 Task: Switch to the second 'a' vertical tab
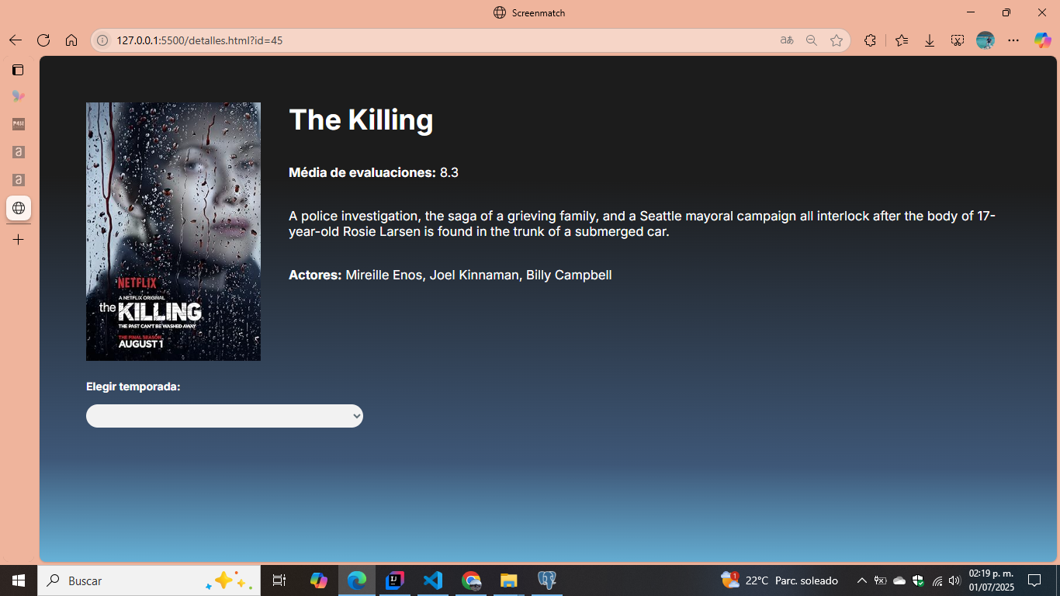18,180
